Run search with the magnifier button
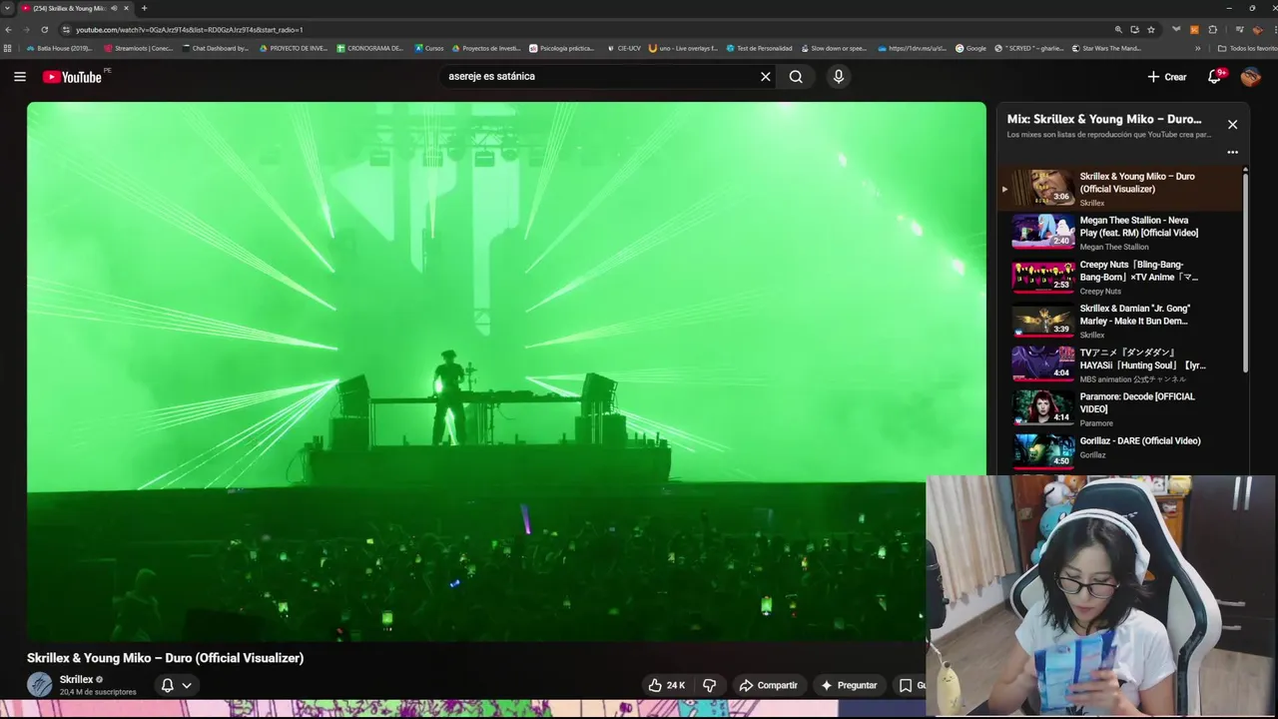The image size is (1278, 719). [x=796, y=77]
